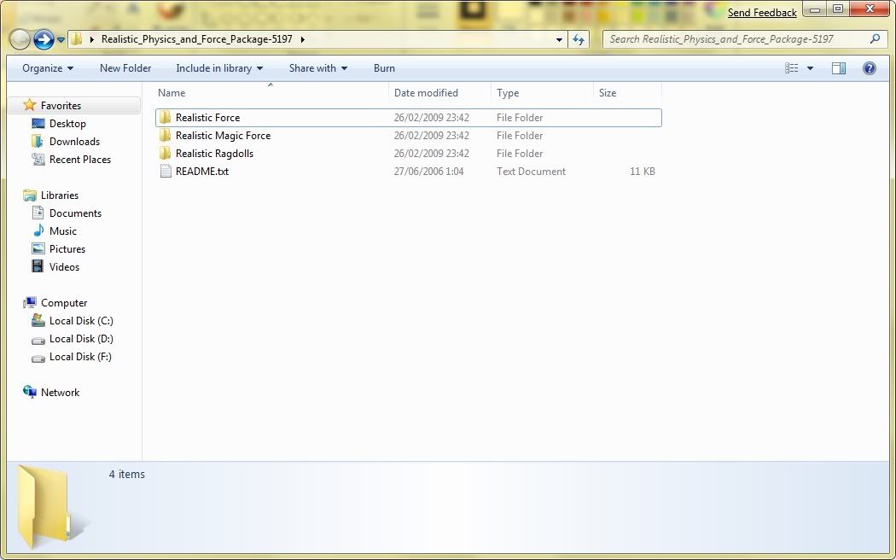This screenshot has width=896, height=560.
Task: Click the Realistic Force name
Action: (207, 118)
